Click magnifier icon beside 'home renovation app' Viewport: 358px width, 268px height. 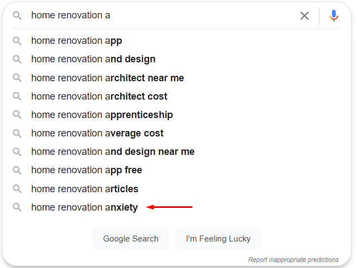point(17,41)
